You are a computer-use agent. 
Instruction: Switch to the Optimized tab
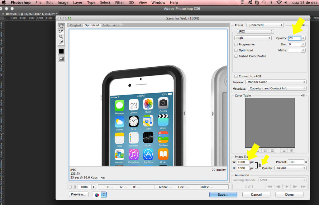(92, 25)
